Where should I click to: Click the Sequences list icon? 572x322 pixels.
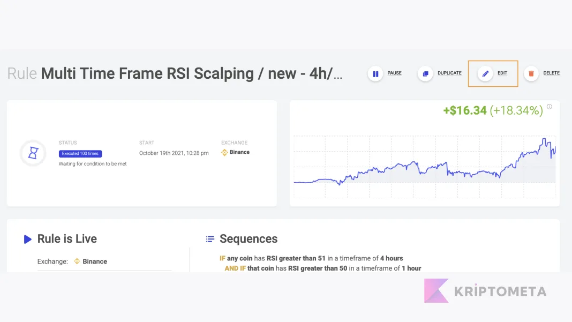(x=210, y=239)
